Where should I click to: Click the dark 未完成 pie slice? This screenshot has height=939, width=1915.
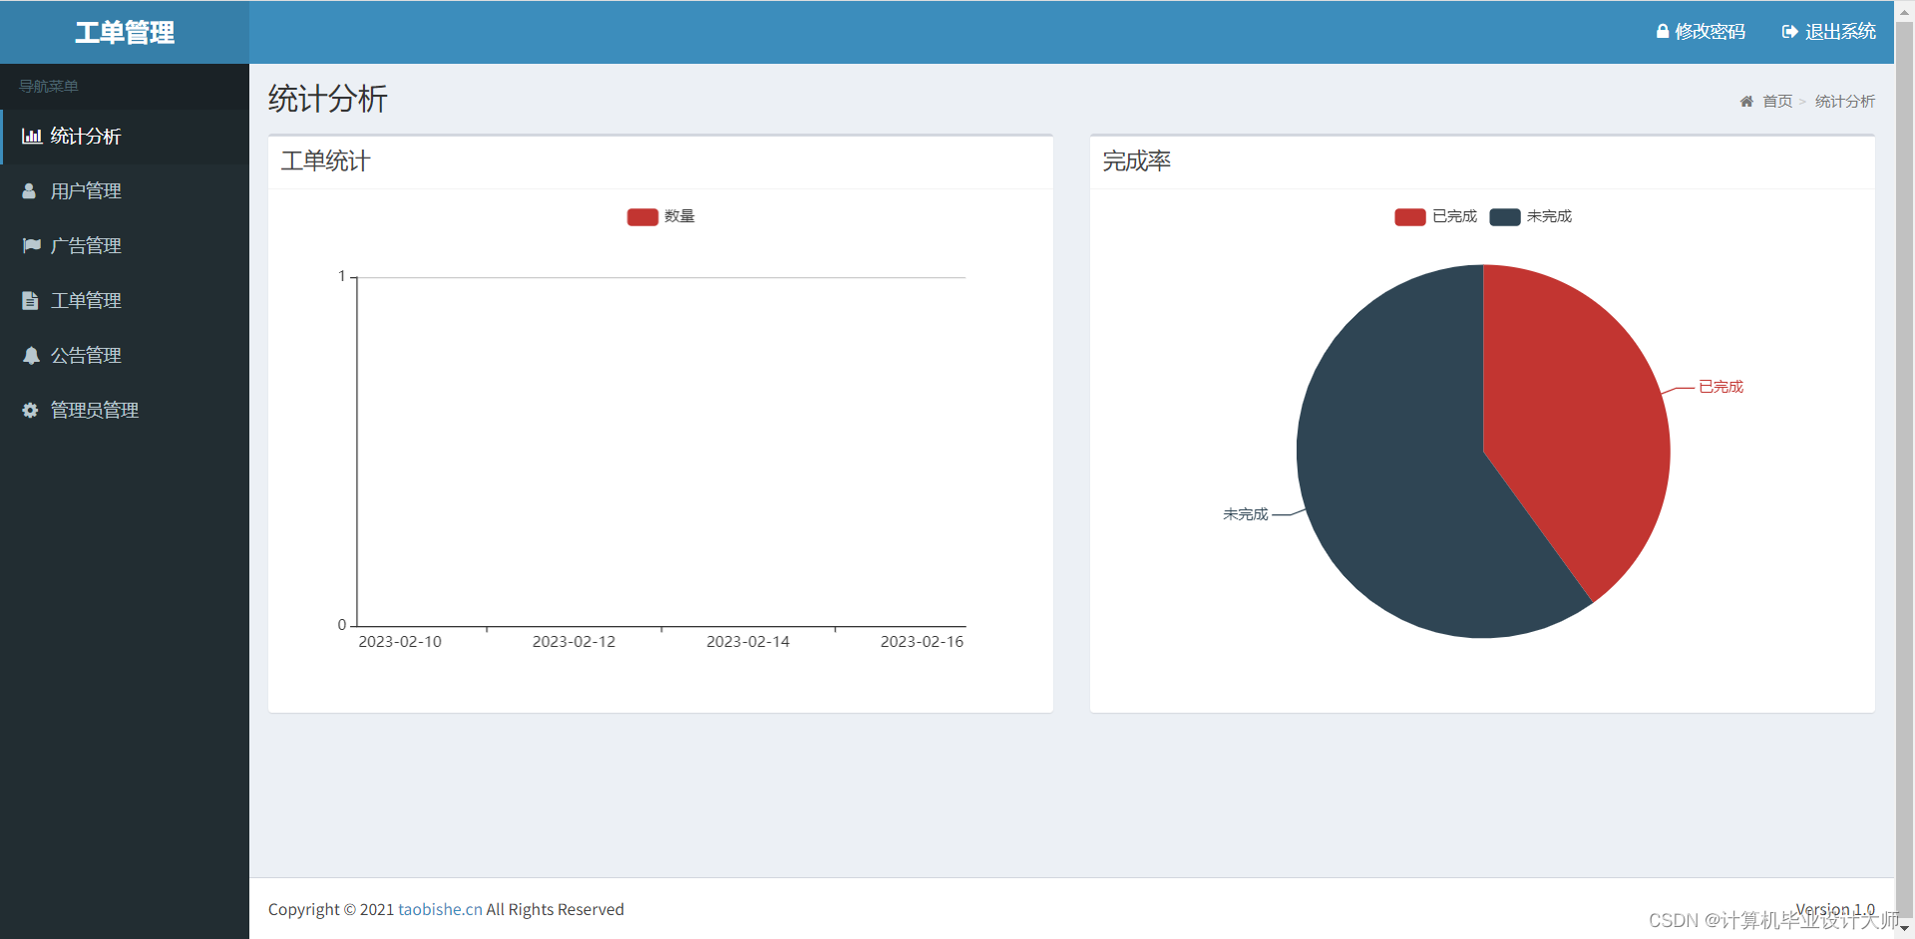tap(1396, 478)
